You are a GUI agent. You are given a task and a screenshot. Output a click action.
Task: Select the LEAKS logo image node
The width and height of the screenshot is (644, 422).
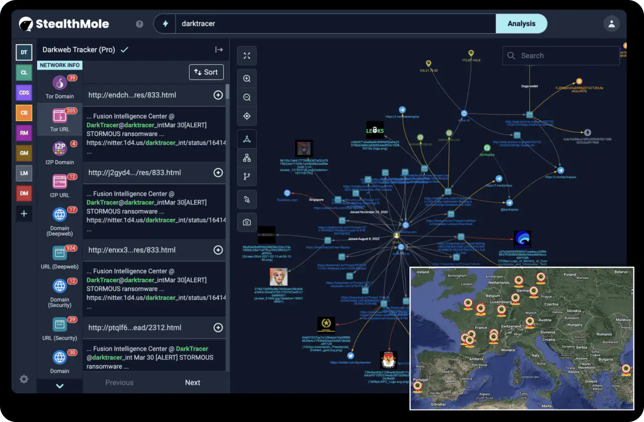pyautogui.click(x=375, y=130)
